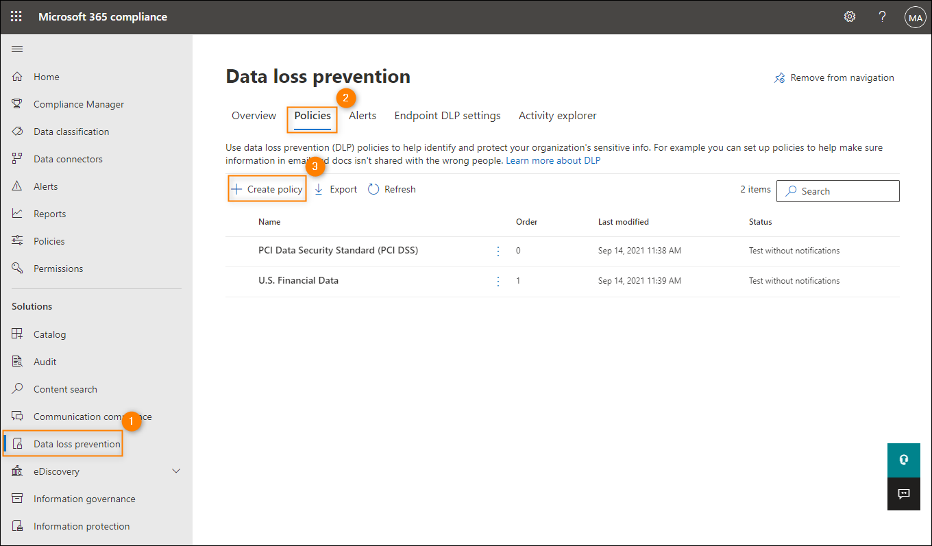This screenshot has height=546, width=932.
Task: Click the Refresh circular arrow icon
Action: coord(373,190)
